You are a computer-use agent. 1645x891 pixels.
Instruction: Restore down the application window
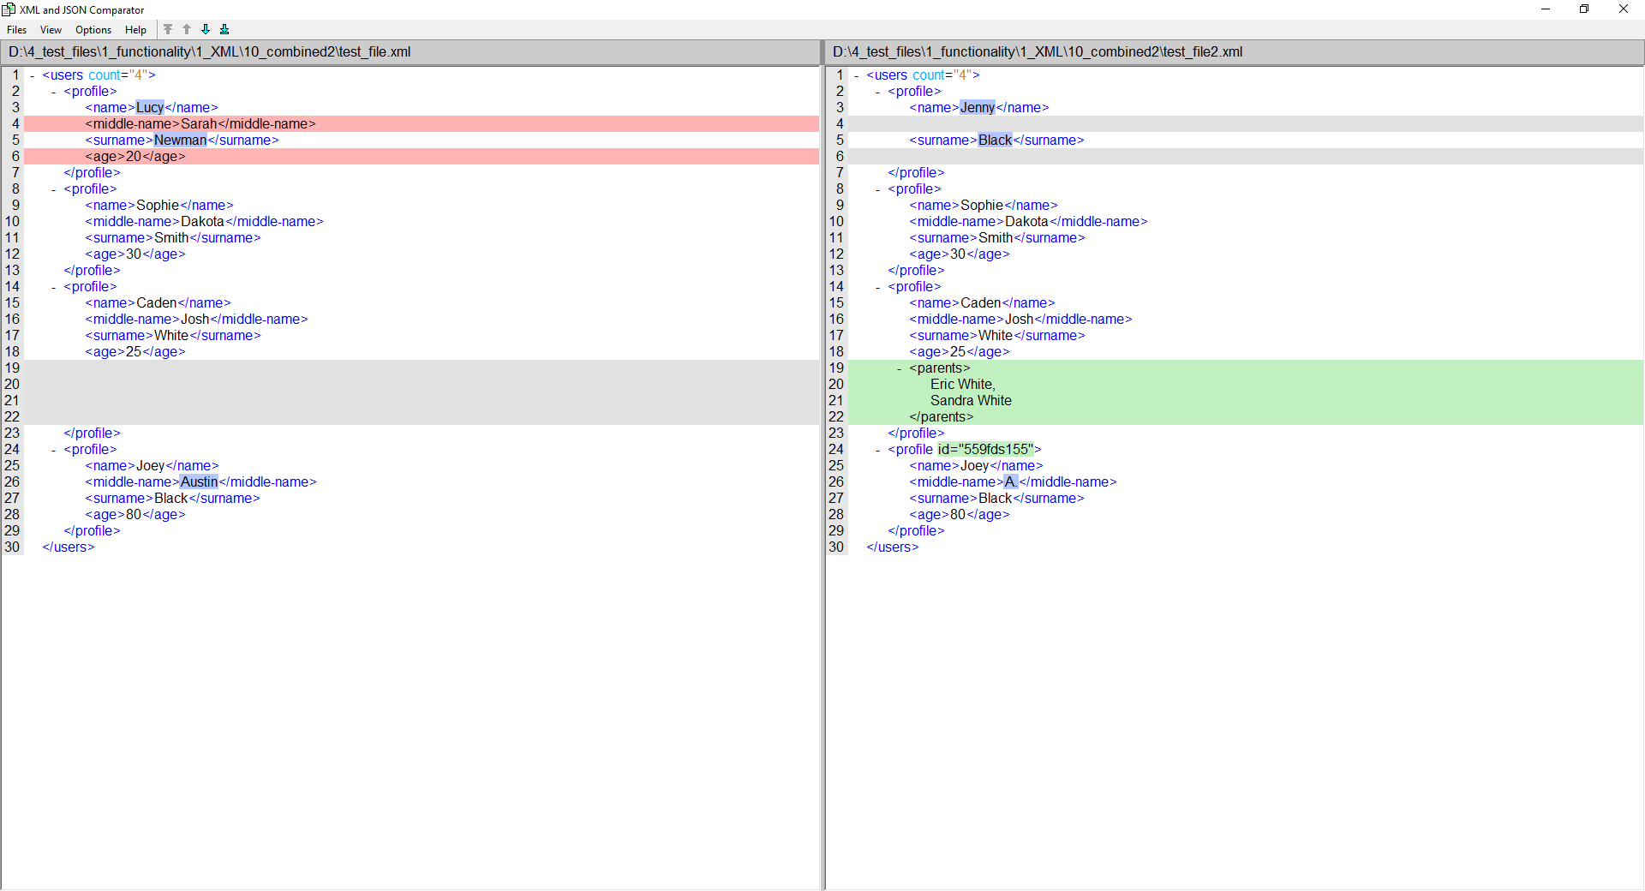click(x=1584, y=9)
